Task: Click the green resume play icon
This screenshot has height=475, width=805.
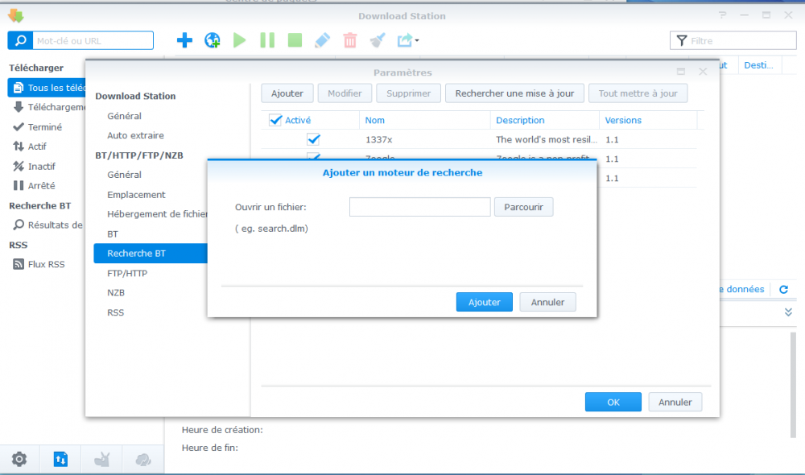Action: (x=239, y=40)
